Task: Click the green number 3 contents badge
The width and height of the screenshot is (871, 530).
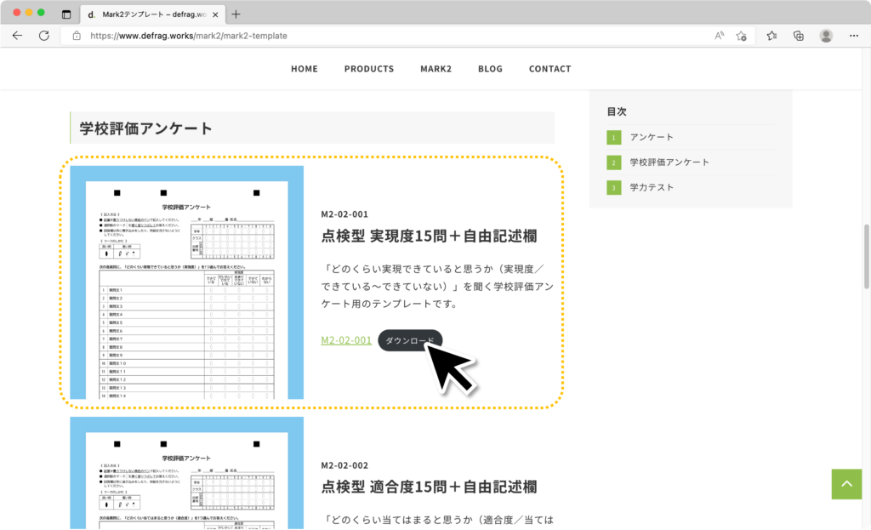Action: point(614,187)
